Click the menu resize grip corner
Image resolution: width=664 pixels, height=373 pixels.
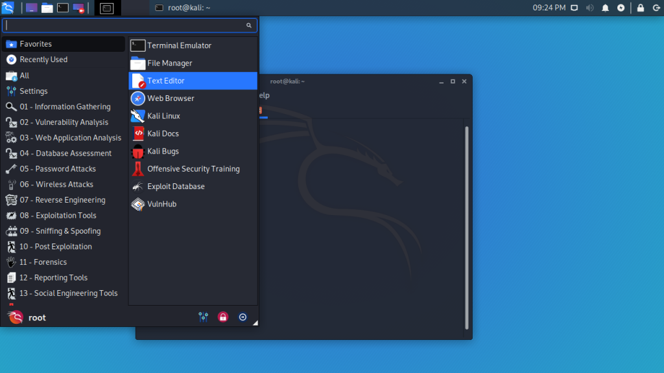(x=255, y=322)
